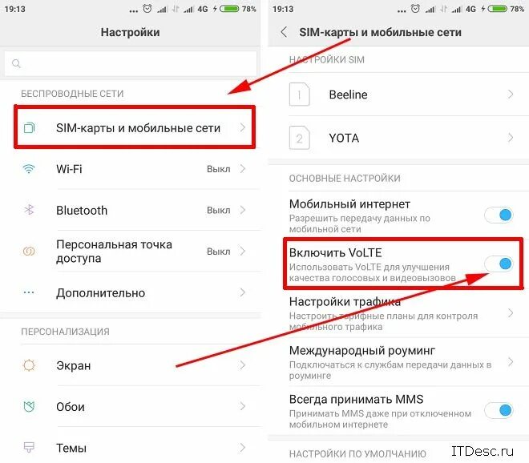Tap the SIM card icon in Настройки

click(x=30, y=128)
